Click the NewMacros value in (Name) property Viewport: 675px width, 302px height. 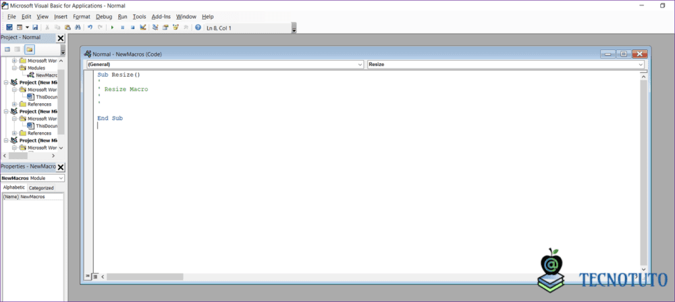[x=32, y=197]
